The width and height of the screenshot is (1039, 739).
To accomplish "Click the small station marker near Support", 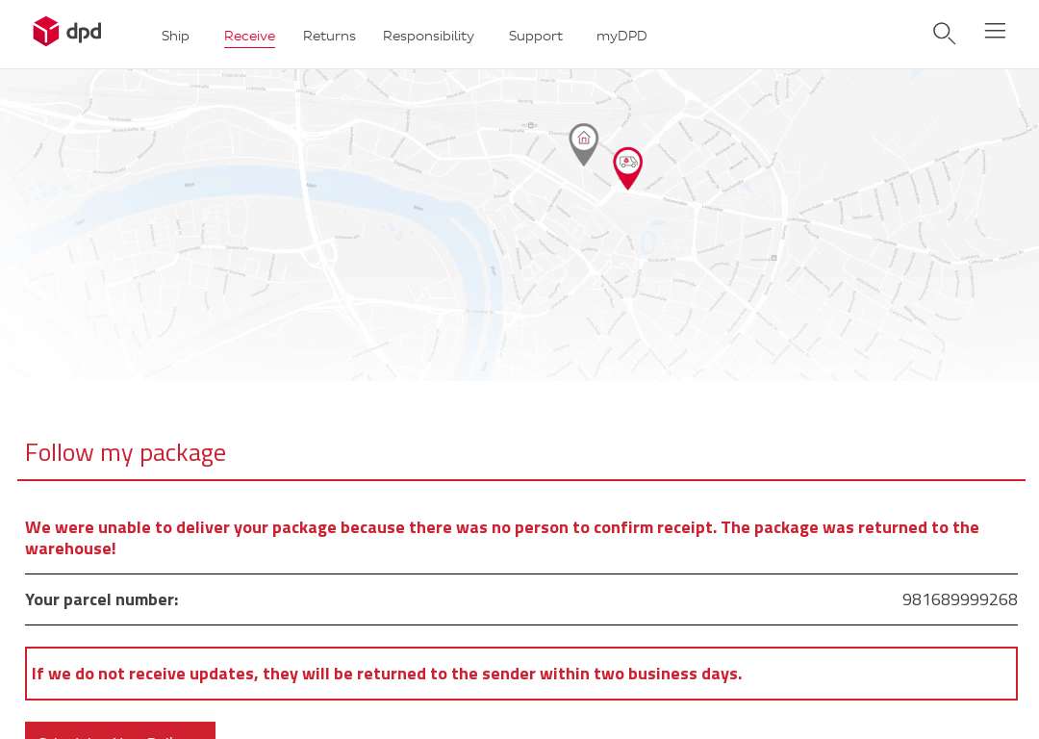I will [531, 124].
